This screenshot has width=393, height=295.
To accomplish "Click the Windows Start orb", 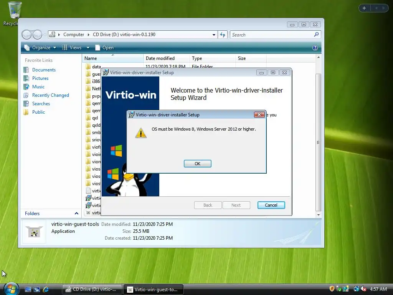I will coord(11,288).
